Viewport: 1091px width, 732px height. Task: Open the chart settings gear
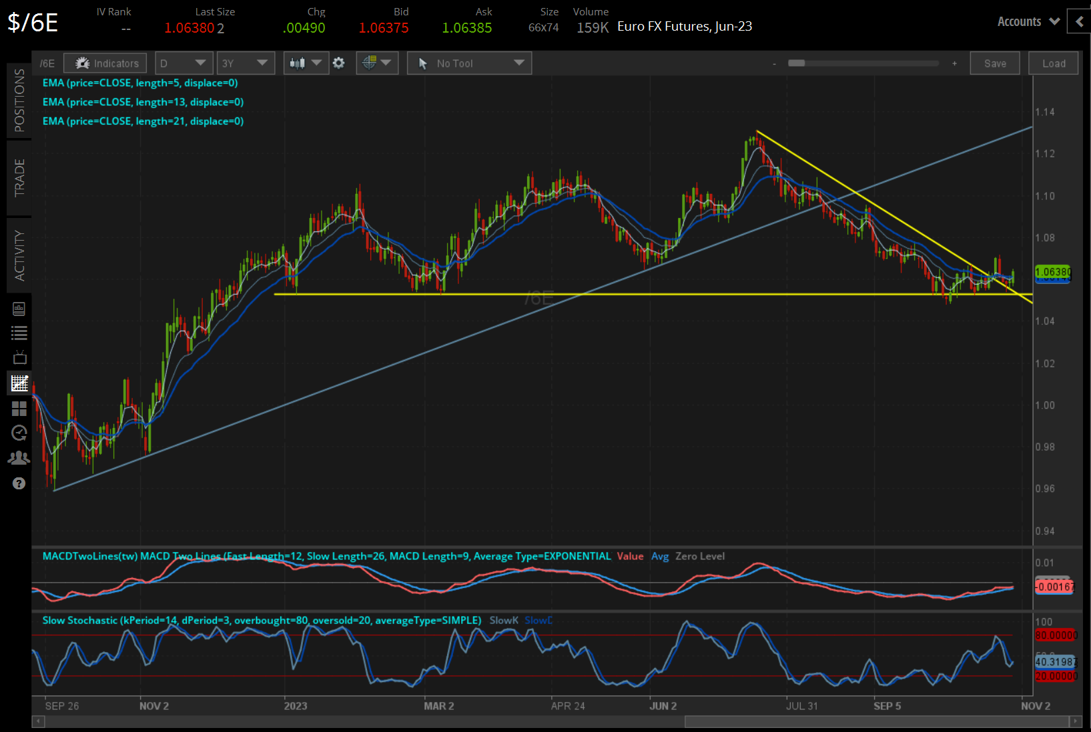[339, 63]
